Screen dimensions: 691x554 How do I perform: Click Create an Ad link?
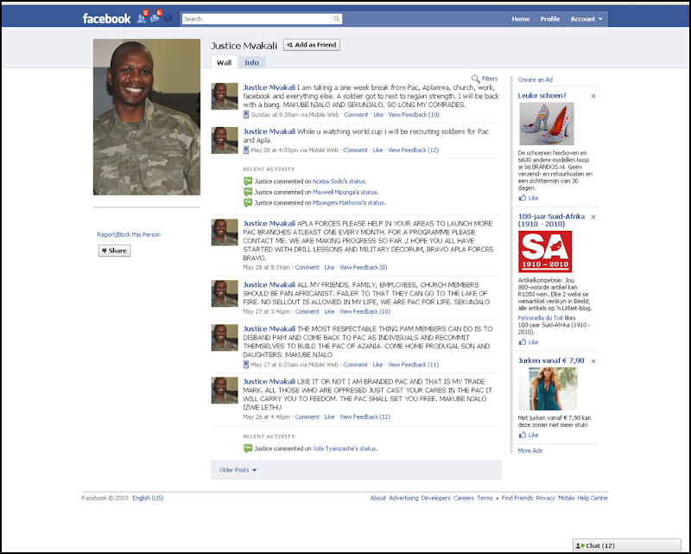point(535,80)
